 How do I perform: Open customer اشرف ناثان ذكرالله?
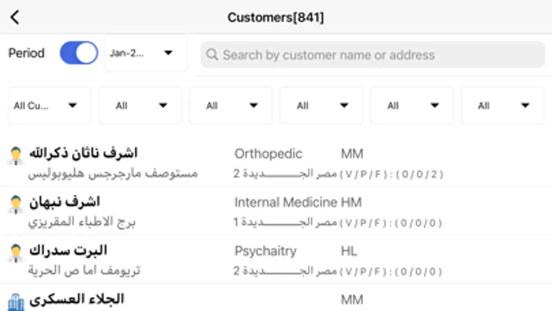pyautogui.click(x=83, y=153)
